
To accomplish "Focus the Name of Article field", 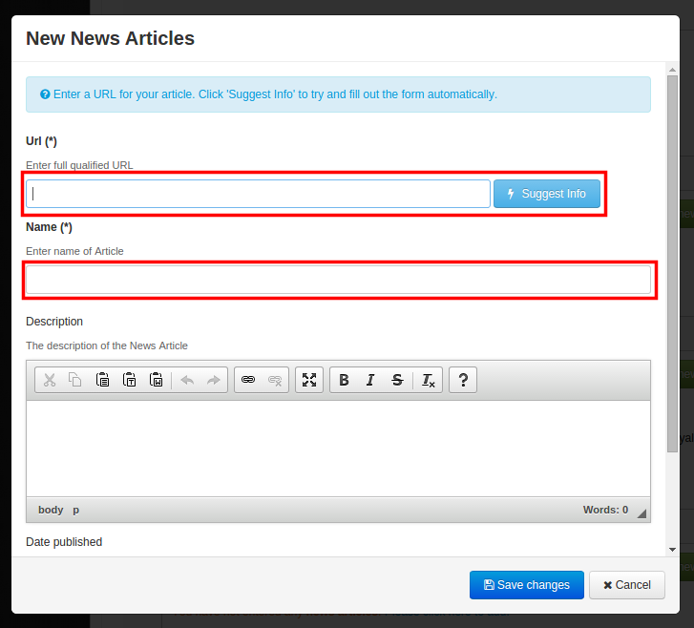I will (x=338, y=280).
